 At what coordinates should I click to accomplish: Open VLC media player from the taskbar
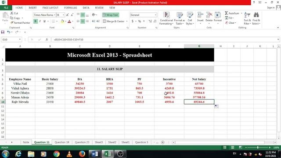tap(69, 154)
